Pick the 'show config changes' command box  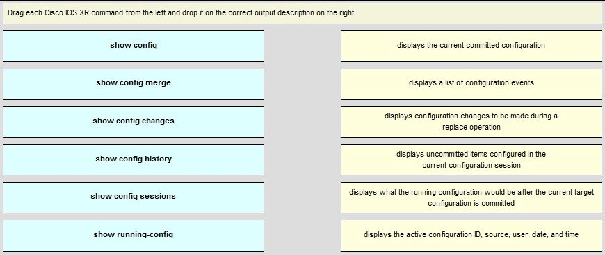pos(134,121)
